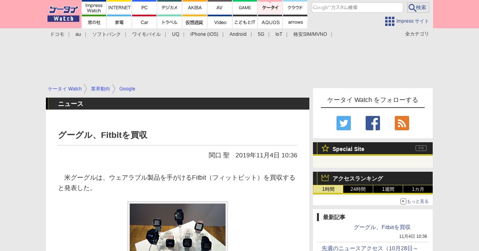This screenshot has width=479, height=251.
Task: Open the GAME nav tab
Action: point(245,8)
